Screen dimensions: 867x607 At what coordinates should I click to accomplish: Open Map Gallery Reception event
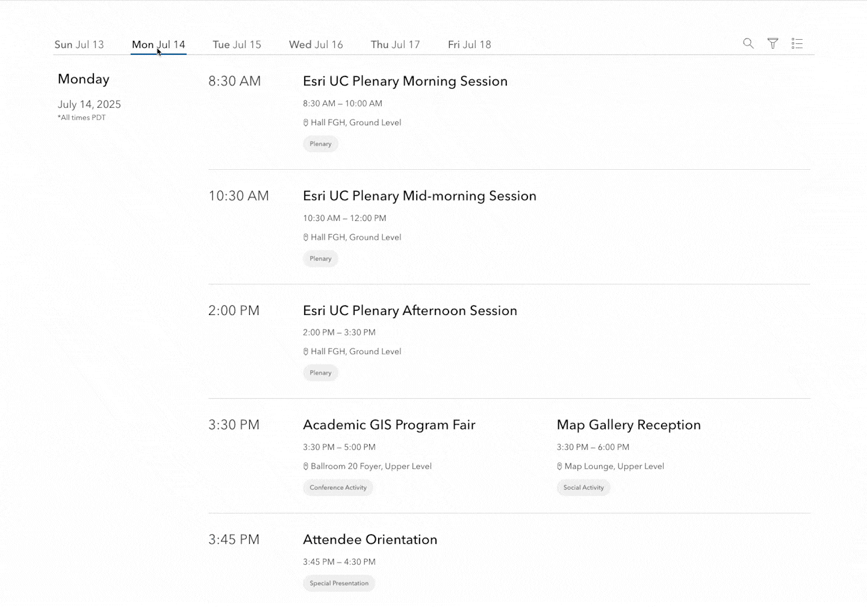pos(629,425)
